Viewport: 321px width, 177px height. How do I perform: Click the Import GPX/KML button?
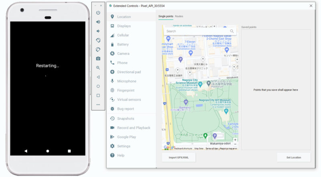[x=179, y=157]
